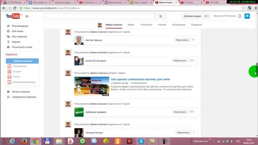
Task: Open the guide menu next to the logo
Action: pyautogui.click(x=27, y=16)
